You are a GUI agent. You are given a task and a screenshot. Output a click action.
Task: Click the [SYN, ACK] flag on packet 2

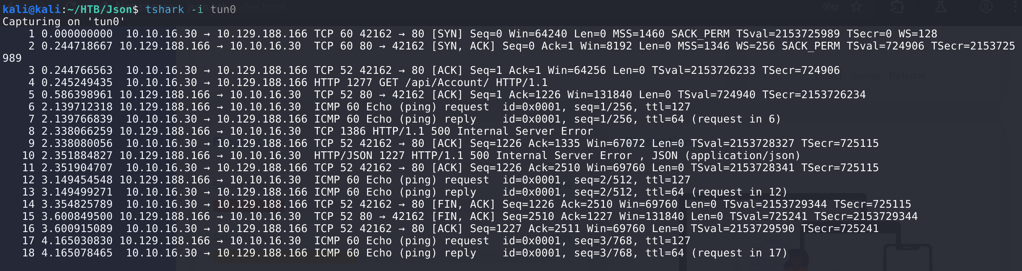click(x=463, y=46)
